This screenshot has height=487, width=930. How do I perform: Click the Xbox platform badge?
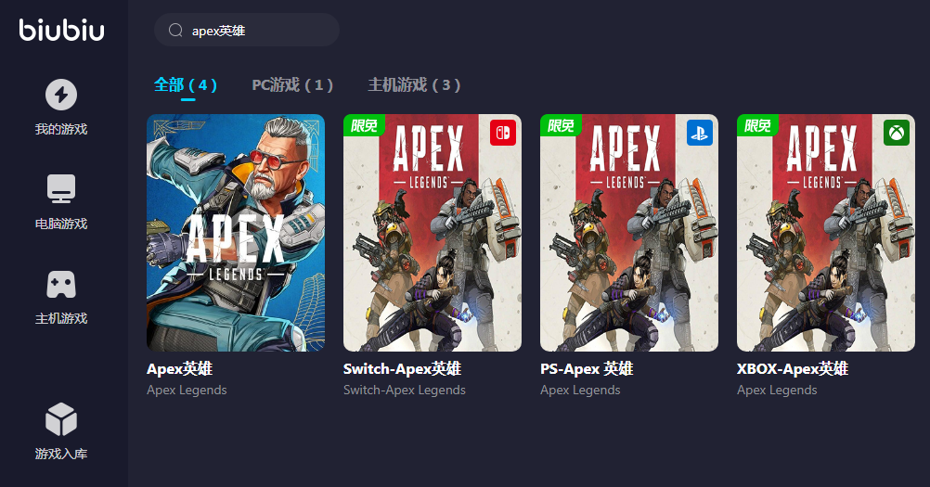click(897, 133)
